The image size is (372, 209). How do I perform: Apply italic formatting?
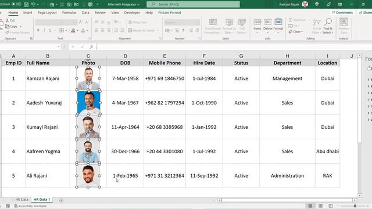(44, 30)
